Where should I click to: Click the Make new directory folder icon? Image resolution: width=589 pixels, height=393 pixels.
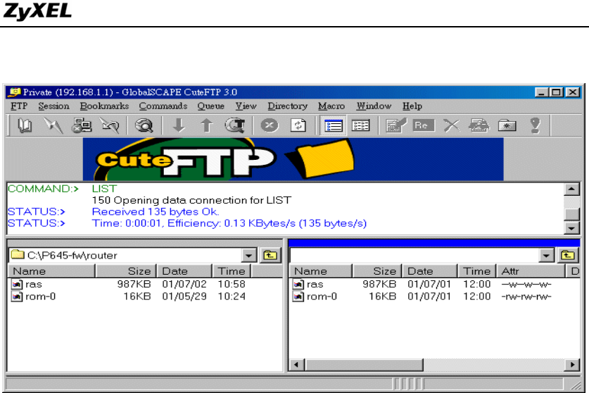(507, 125)
